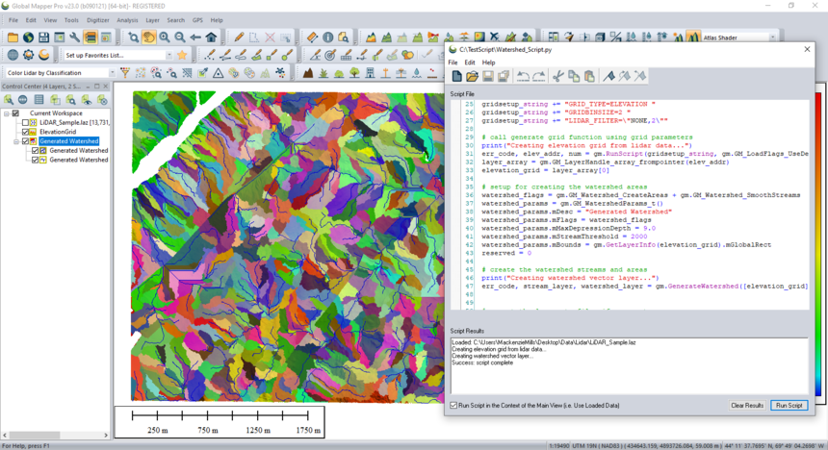The image size is (828, 450).
Task: Open Color Lidar by Classification dropdown
Action: tap(111, 72)
